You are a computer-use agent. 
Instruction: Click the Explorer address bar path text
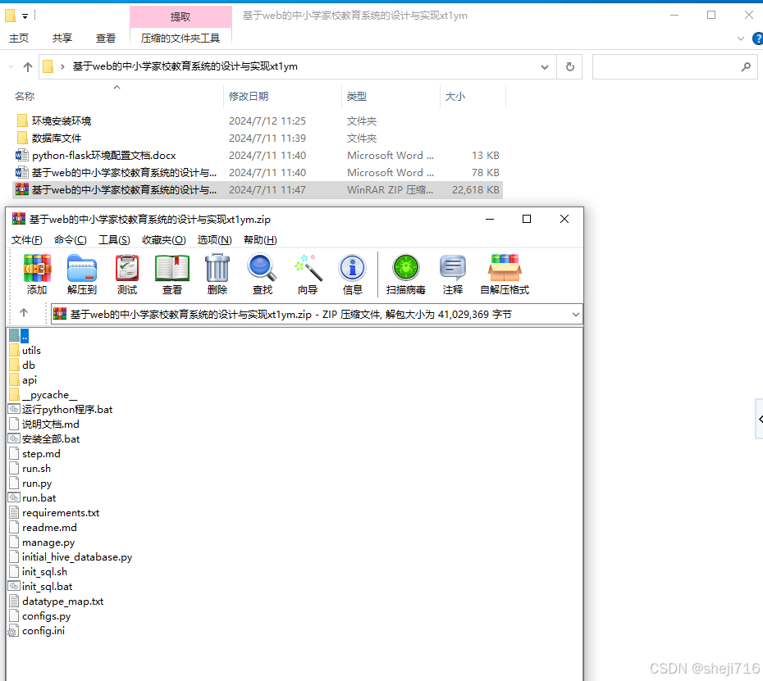(x=185, y=66)
